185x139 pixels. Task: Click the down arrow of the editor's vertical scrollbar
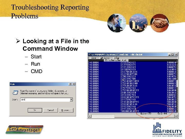[177, 111]
